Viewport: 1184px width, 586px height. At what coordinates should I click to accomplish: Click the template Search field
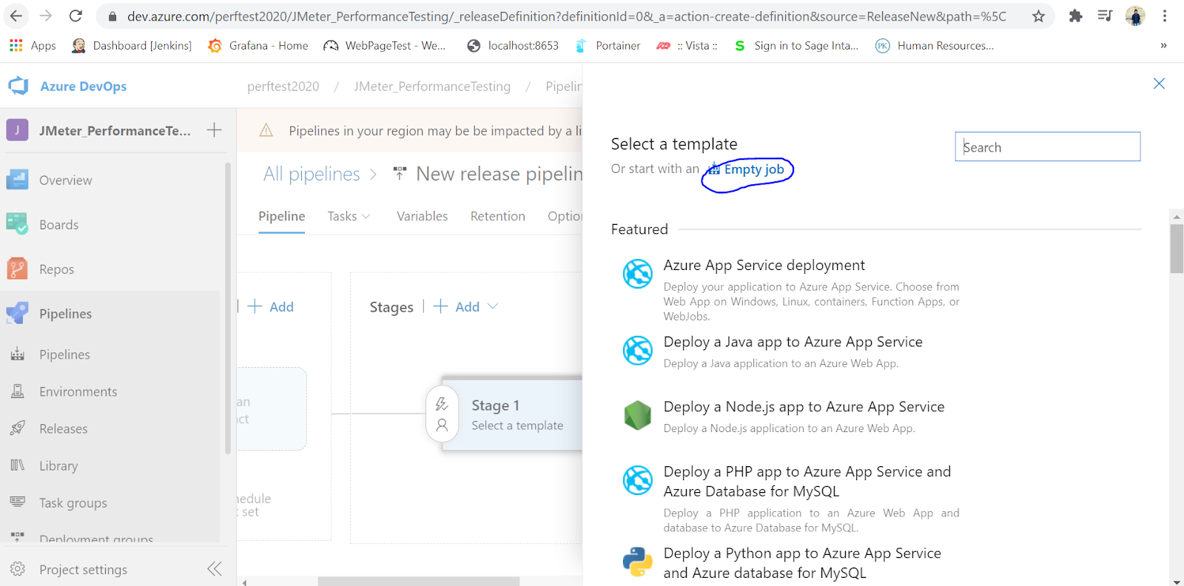pyautogui.click(x=1048, y=146)
